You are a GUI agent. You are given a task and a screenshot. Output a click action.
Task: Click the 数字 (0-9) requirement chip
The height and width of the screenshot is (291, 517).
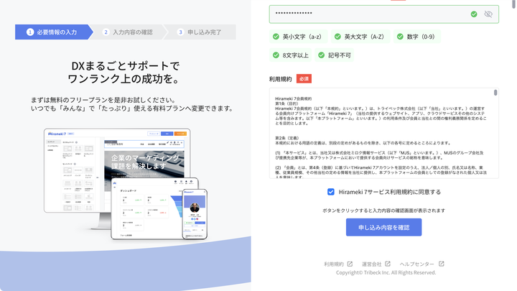point(417,37)
